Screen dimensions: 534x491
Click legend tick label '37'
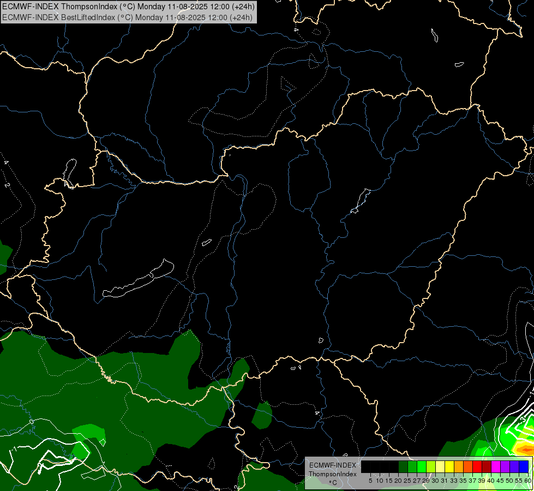pos(472,481)
